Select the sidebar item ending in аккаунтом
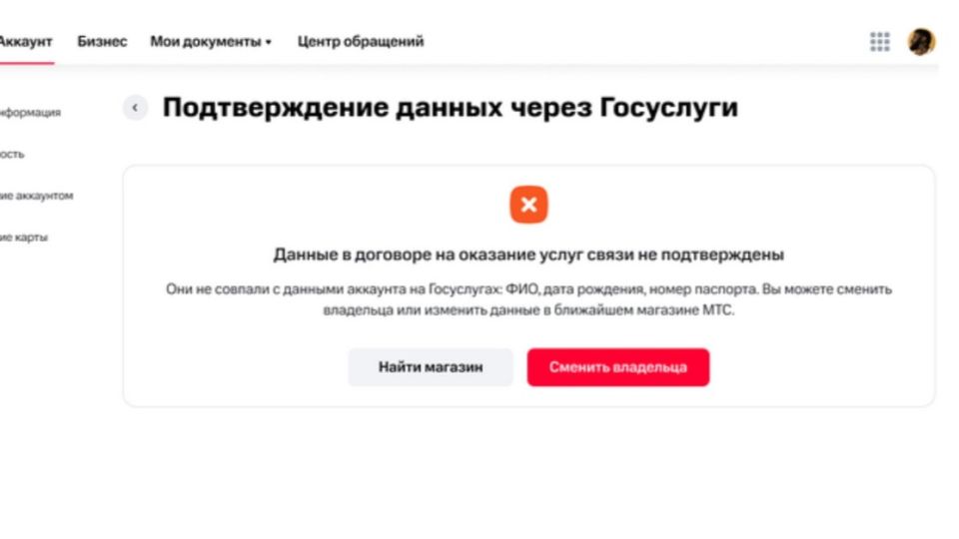The width and height of the screenshot is (959, 539). point(36,196)
